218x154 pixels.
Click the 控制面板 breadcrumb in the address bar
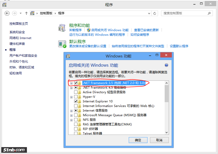[x=46, y=13]
